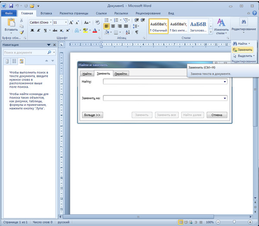Select the Заголовок heading style
This screenshot has width=259, height=226.
coord(198,26)
